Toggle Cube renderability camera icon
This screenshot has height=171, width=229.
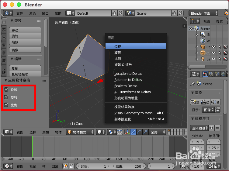[225, 53]
